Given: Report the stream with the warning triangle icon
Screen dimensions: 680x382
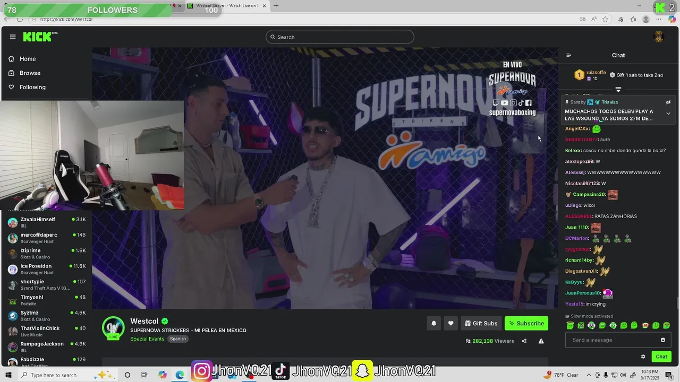Looking at the screenshot, I should (541, 341).
